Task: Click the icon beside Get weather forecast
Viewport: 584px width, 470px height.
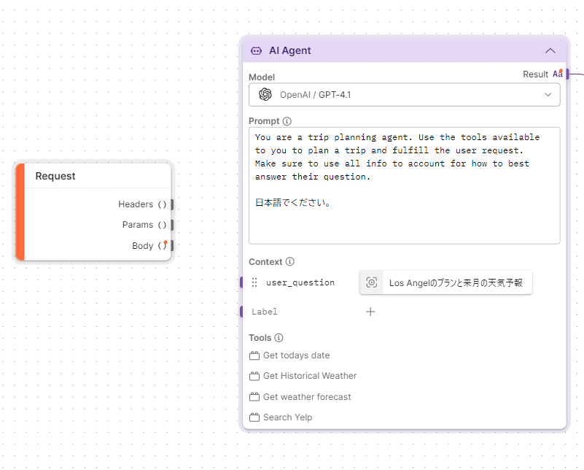Action: [254, 397]
